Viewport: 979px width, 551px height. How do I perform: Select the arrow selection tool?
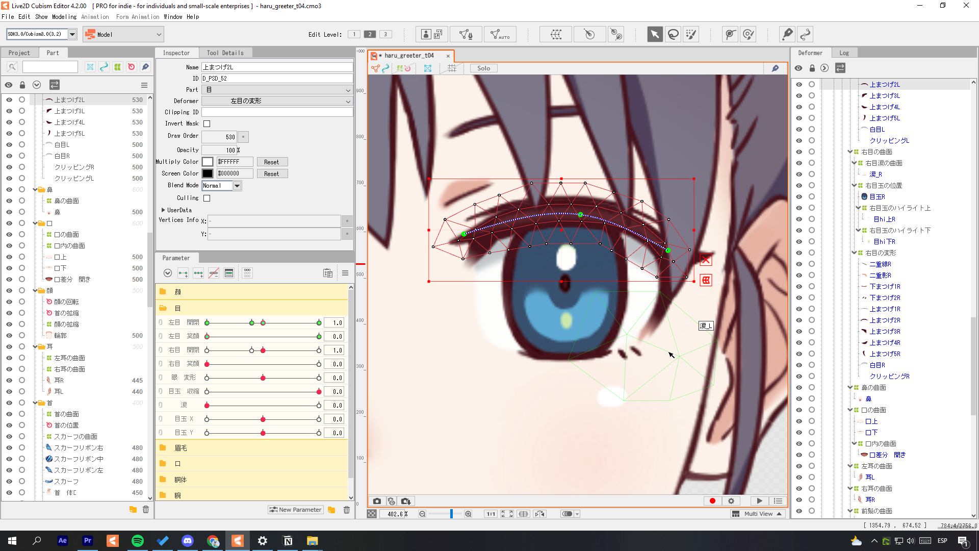point(655,34)
